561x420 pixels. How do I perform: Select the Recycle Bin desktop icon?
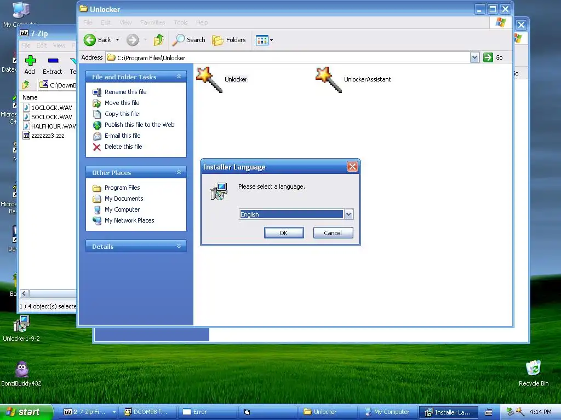(534, 374)
